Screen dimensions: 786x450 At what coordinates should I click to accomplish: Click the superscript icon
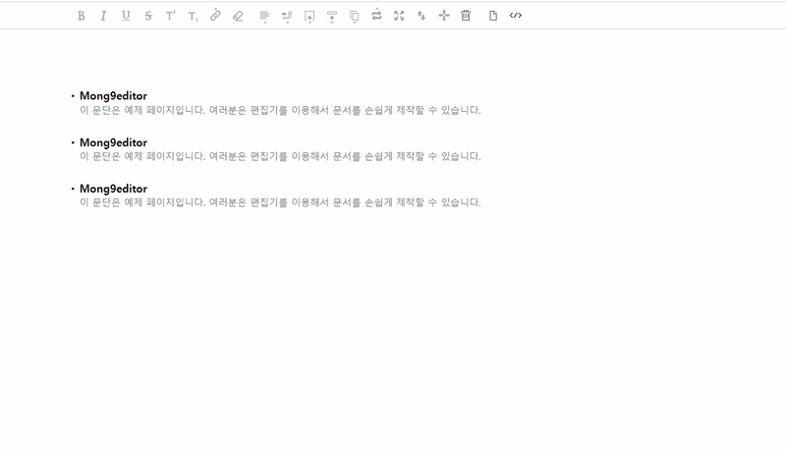click(x=171, y=16)
